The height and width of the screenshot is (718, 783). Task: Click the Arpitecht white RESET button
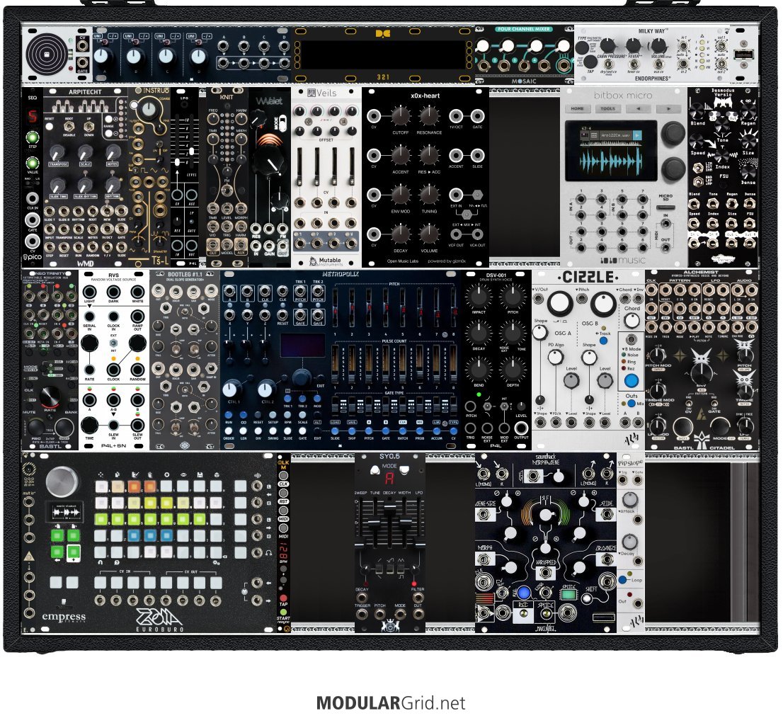[50, 126]
